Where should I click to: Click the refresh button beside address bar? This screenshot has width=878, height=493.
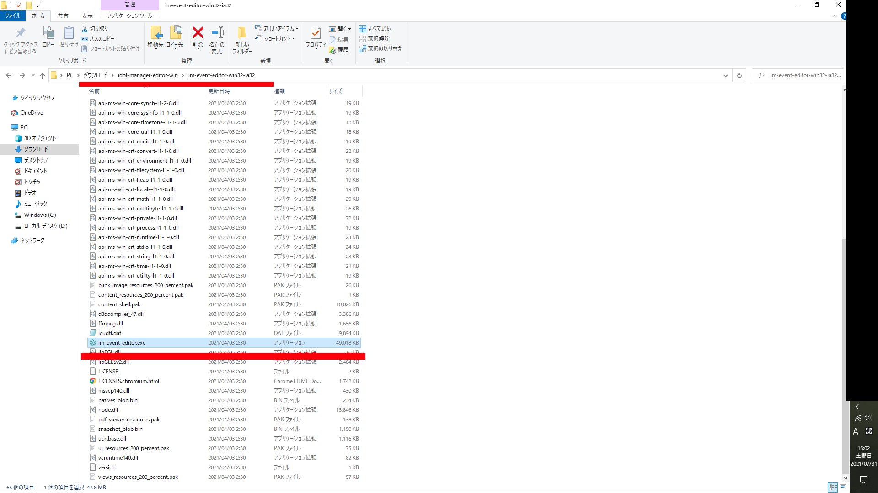(x=739, y=75)
